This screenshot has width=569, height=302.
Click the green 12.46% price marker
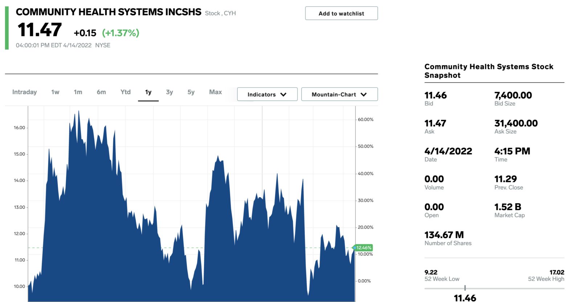click(363, 248)
